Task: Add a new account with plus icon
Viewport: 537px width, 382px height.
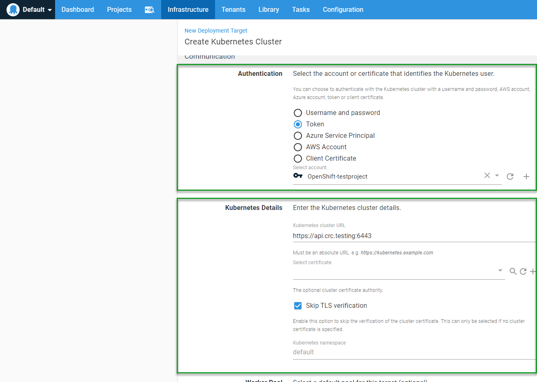Action: coord(526,177)
